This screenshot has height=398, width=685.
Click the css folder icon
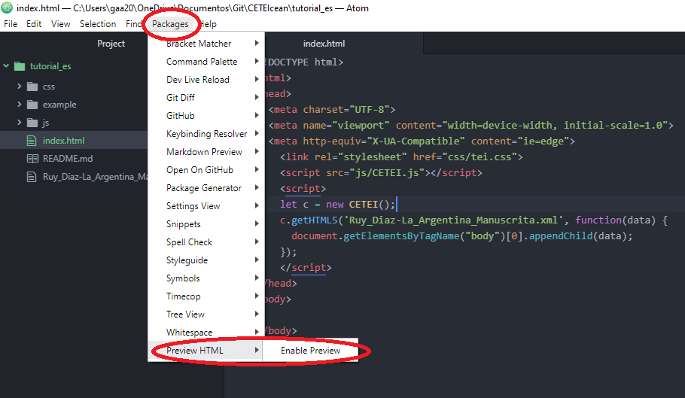[x=32, y=87]
